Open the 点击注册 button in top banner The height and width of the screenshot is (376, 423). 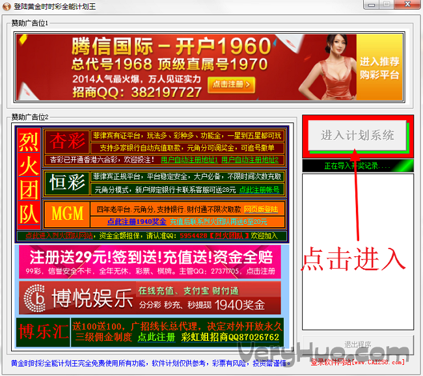231,85
